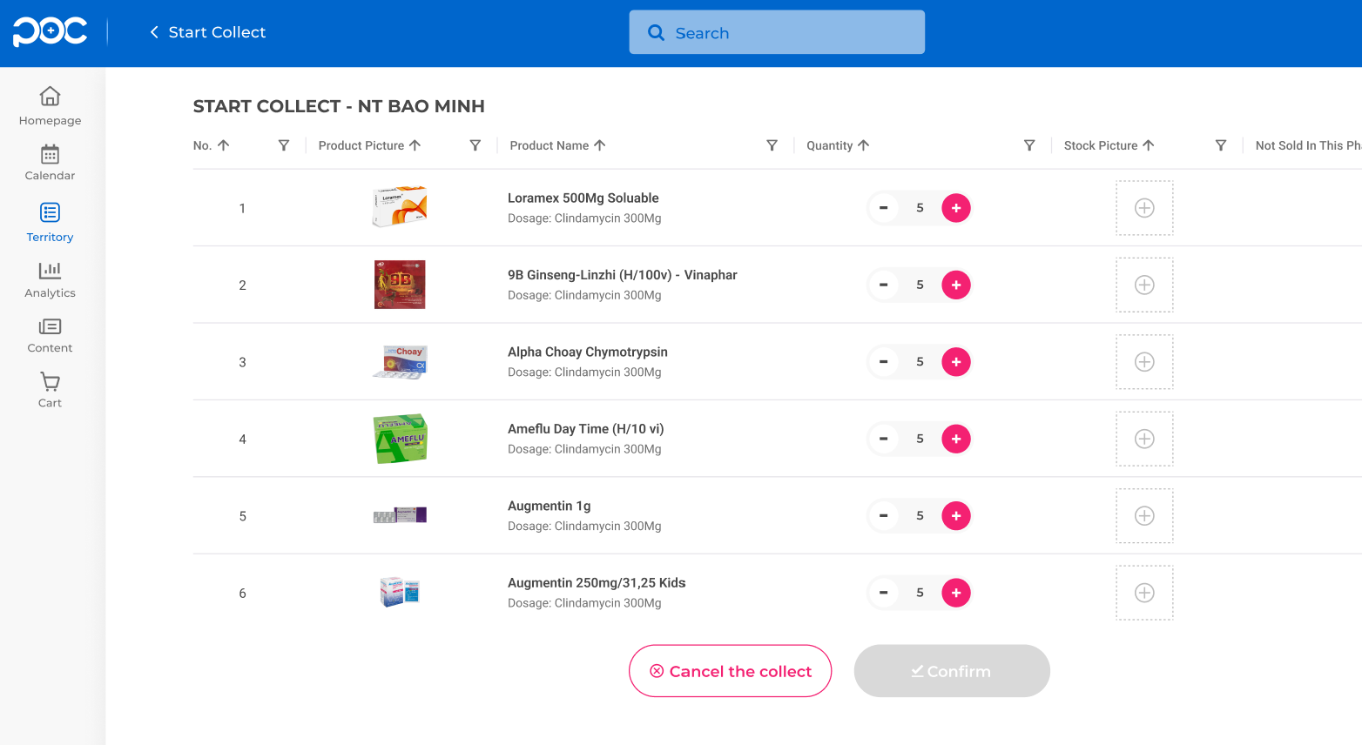Viewport: 1362px width, 745px height.
Task: Sort by Stock Picture column
Action: (1149, 145)
